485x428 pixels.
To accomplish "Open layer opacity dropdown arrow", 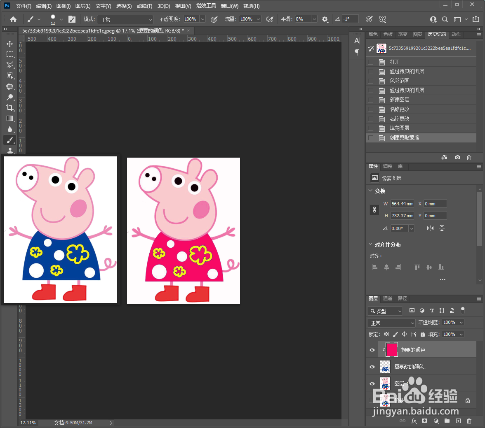I will coord(461,323).
